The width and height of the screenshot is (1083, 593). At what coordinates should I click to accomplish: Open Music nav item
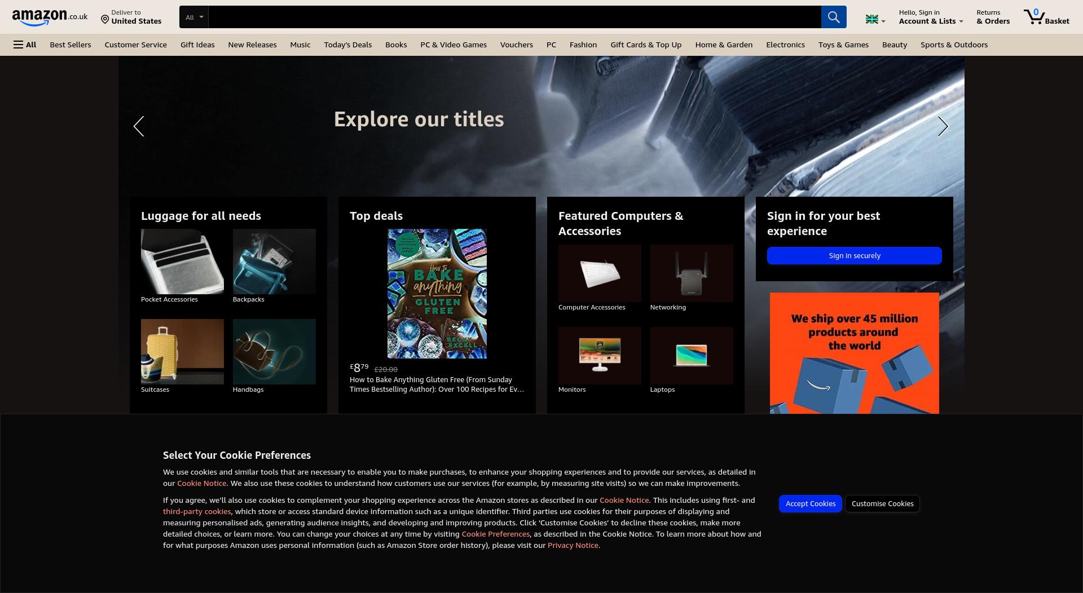(300, 45)
